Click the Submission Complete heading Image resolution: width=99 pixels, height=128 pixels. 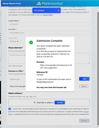(49, 41)
